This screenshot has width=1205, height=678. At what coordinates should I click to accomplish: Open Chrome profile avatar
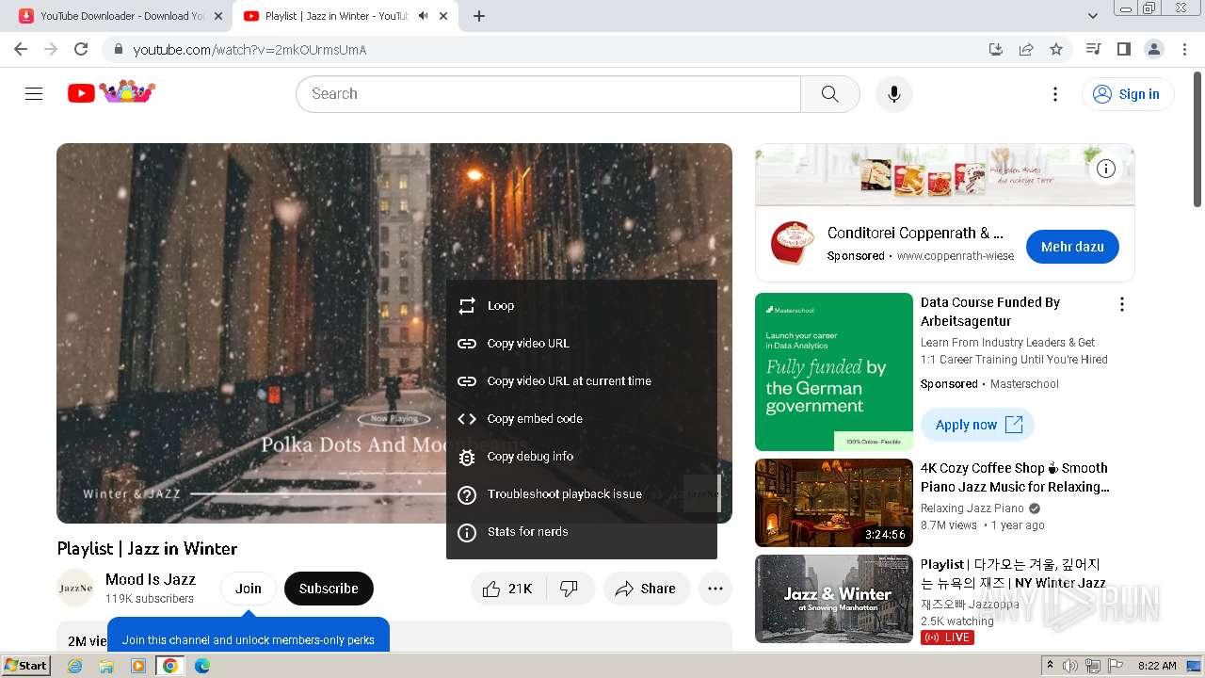pyautogui.click(x=1153, y=49)
